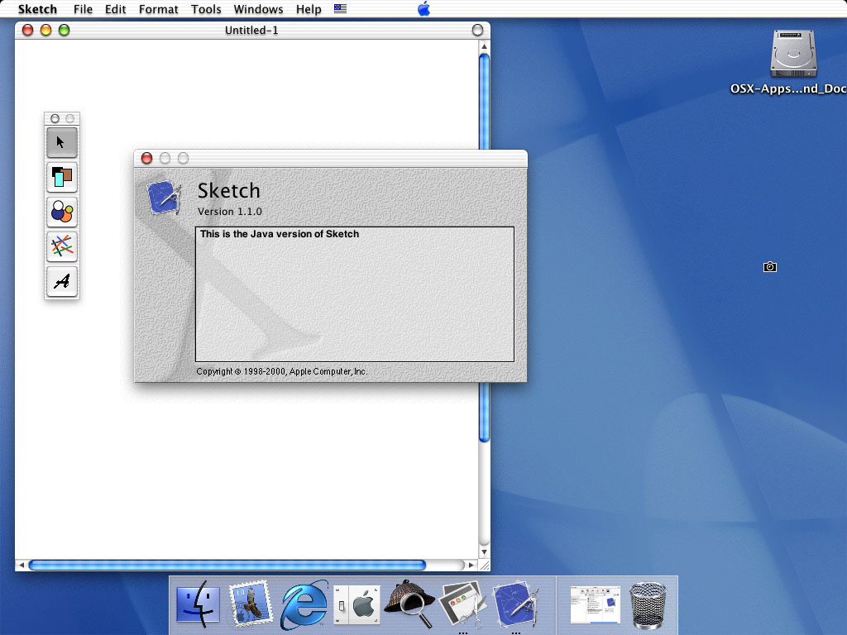Click the Untitled-1 window title
847x635 pixels.
pyautogui.click(x=251, y=31)
